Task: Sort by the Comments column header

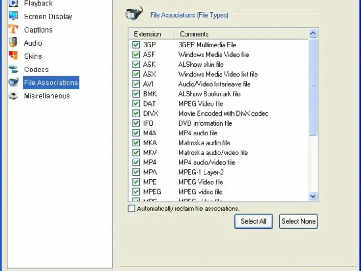Action: pyautogui.click(x=237, y=34)
